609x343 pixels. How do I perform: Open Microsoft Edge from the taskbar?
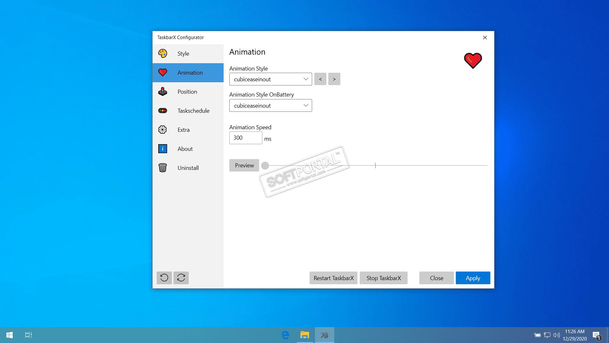click(x=285, y=335)
